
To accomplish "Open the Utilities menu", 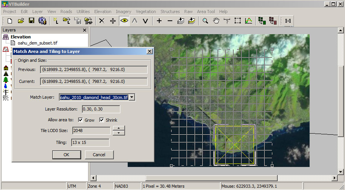I will (83, 12).
